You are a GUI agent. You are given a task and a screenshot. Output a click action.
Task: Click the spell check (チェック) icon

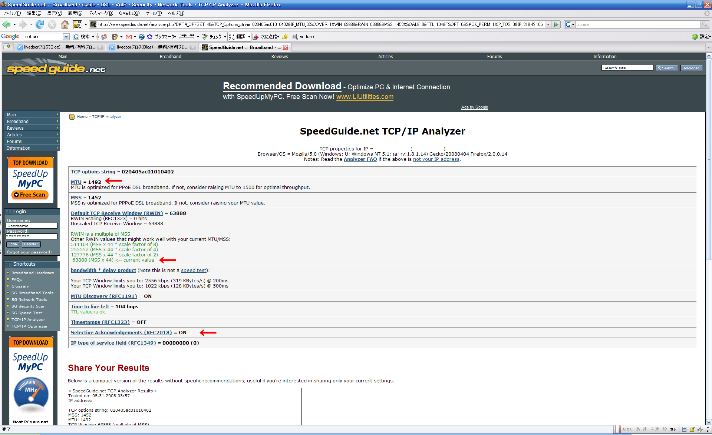pyautogui.click(x=205, y=36)
